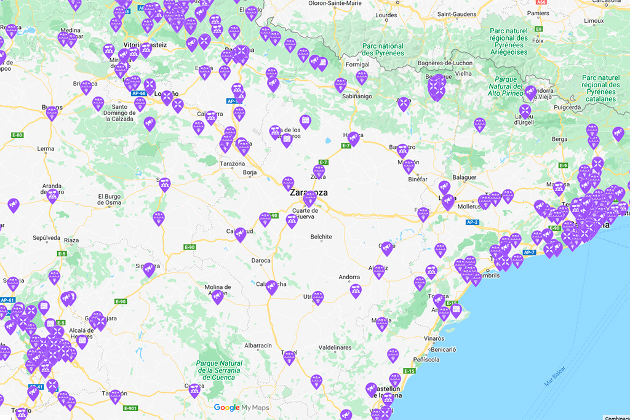Select the purple marker at Tarancón

click(115, 397)
